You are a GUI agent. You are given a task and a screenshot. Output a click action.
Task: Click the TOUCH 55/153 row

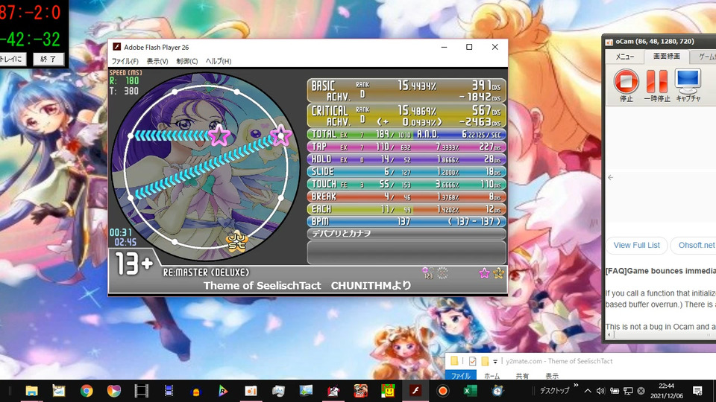pos(406,184)
